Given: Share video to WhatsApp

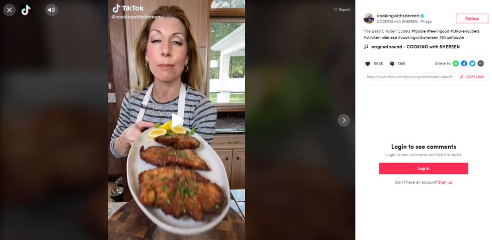Looking at the screenshot, I should (456, 63).
